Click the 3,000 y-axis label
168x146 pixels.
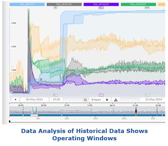tap(14, 23)
